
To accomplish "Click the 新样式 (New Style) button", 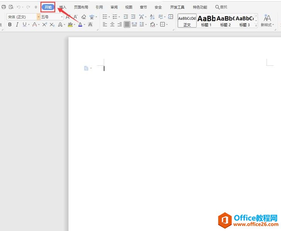I will click(267, 20).
